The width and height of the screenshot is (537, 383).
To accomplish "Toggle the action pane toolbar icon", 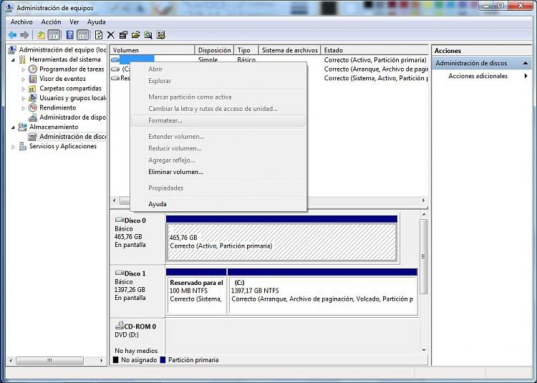I will coord(83,35).
